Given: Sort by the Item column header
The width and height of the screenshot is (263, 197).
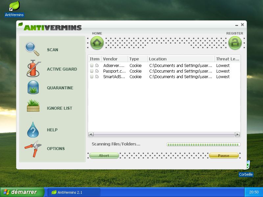Looking at the screenshot, I should [x=95, y=59].
